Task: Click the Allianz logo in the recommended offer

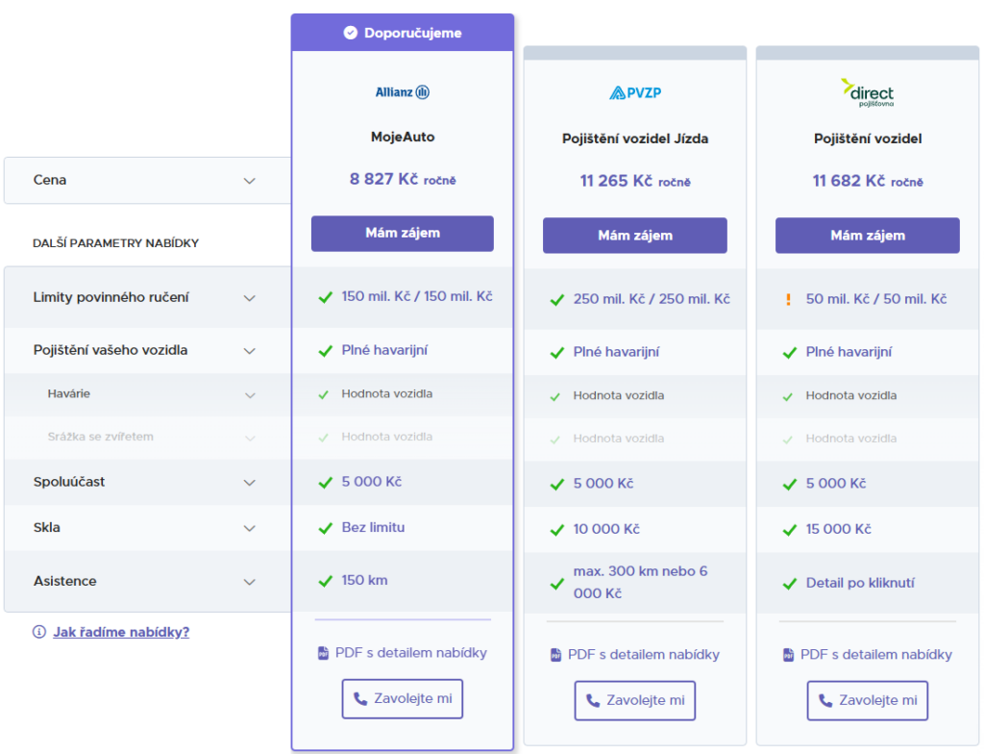Action: click(402, 92)
